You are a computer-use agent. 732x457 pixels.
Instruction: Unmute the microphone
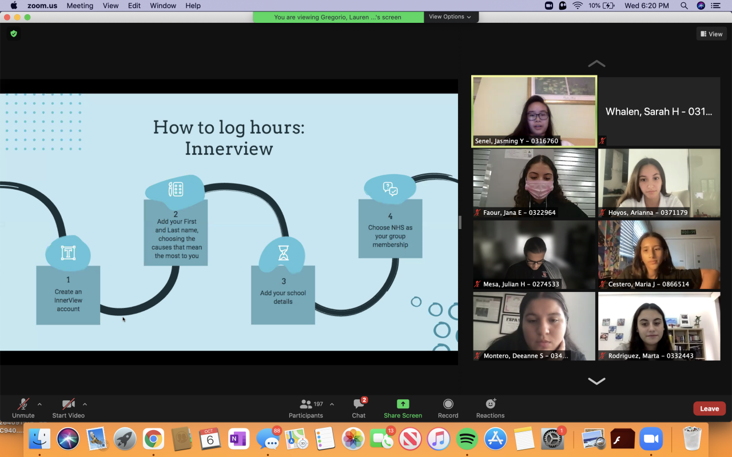(x=23, y=409)
